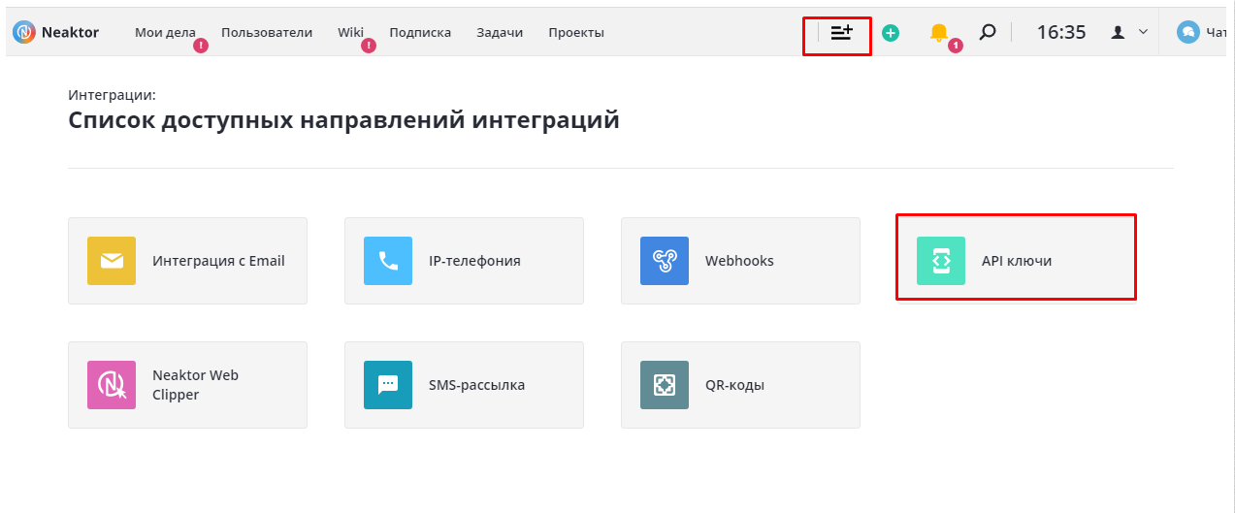Click the pink Neaktor Web Clipper icon

pos(112,385)
